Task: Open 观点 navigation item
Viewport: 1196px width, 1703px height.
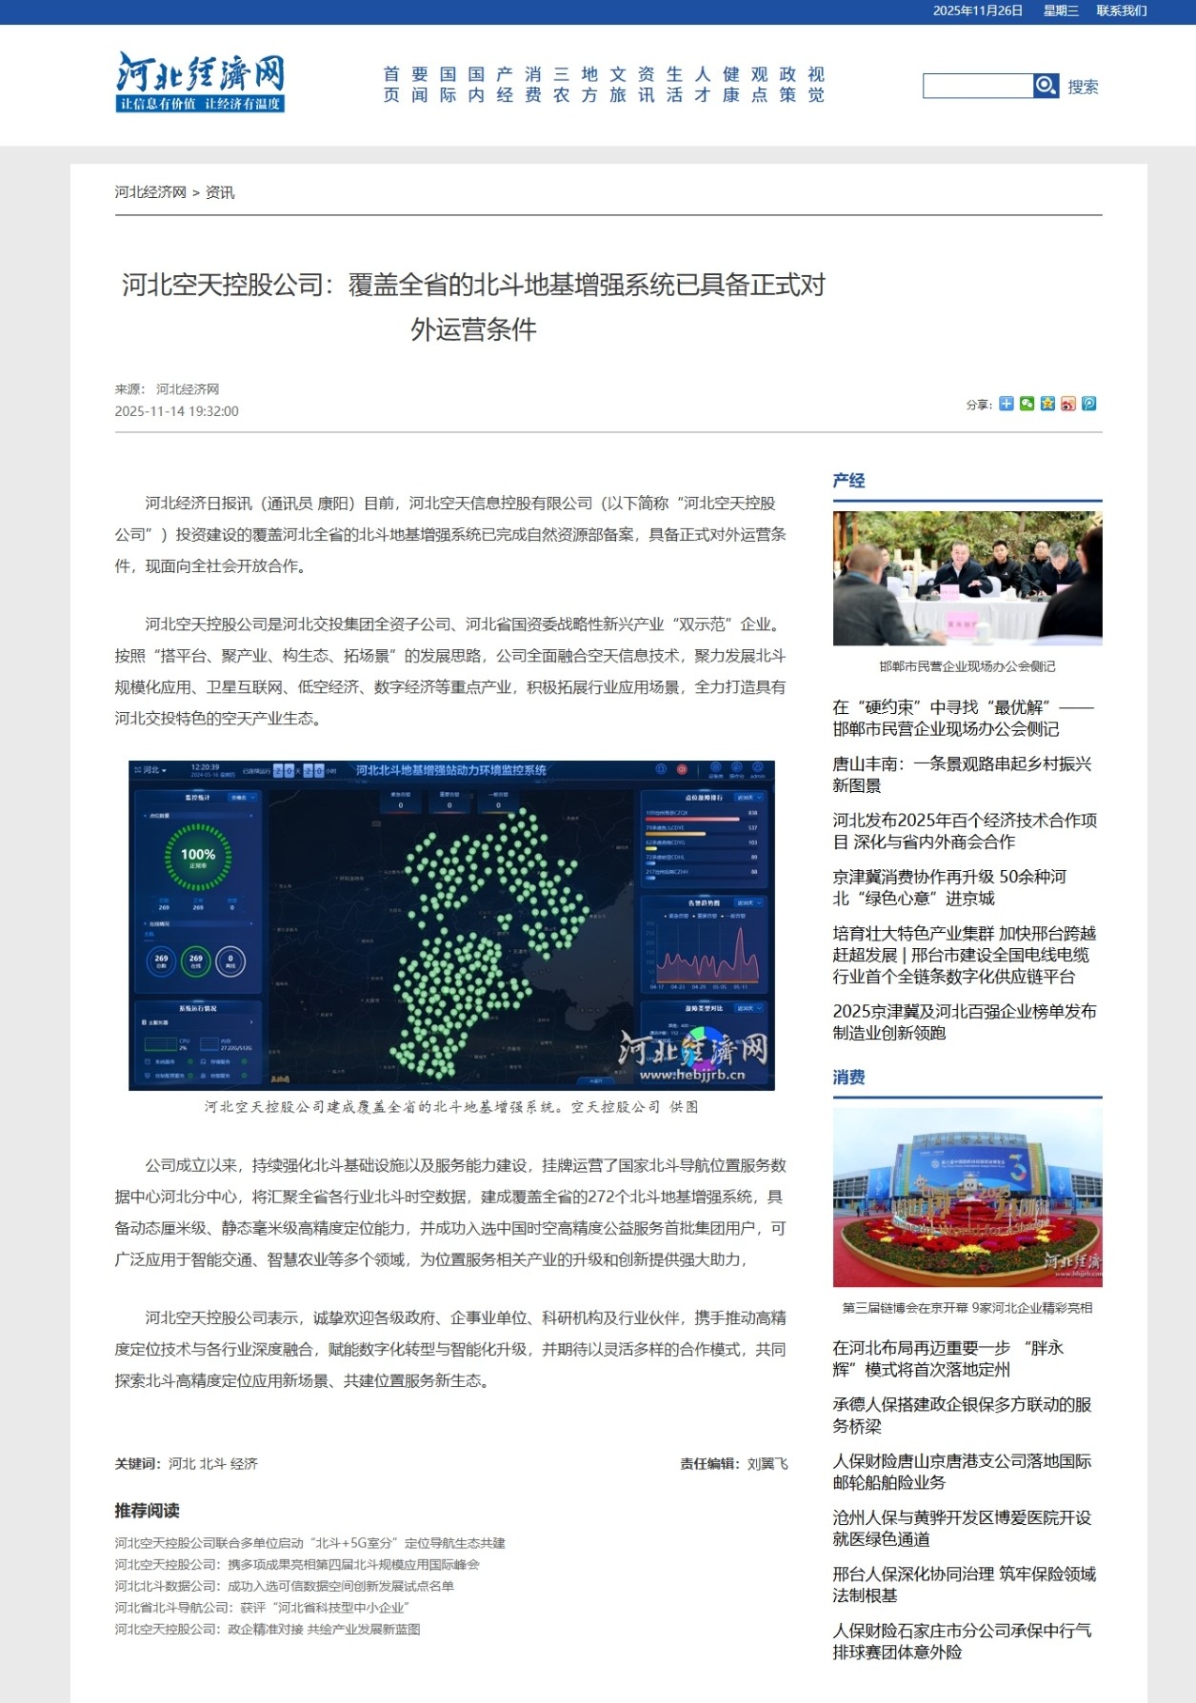Action: 760,85
